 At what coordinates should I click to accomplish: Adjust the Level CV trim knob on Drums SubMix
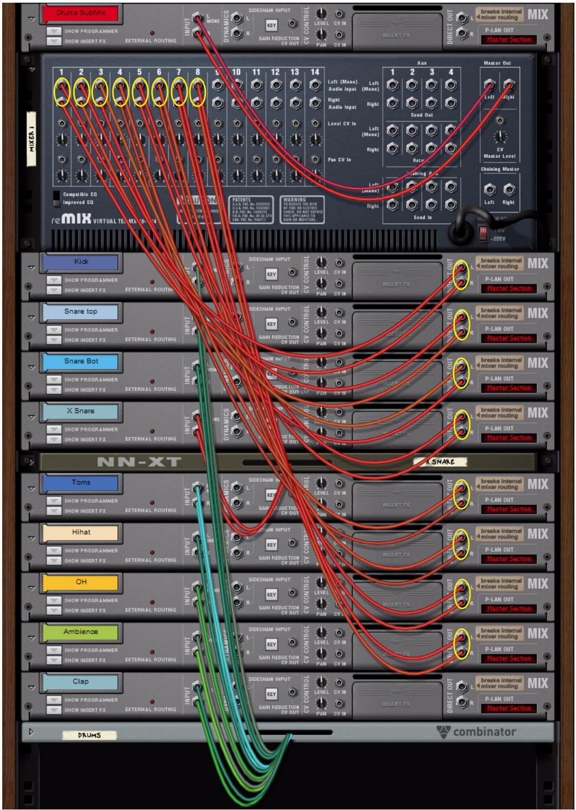pos(321,14)
